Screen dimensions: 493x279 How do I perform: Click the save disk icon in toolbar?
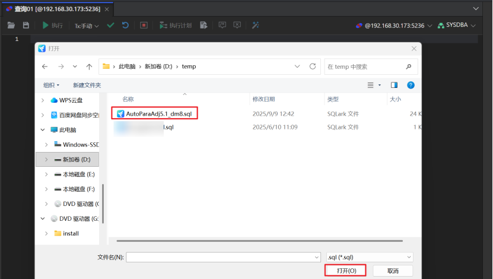coord(26,25)
